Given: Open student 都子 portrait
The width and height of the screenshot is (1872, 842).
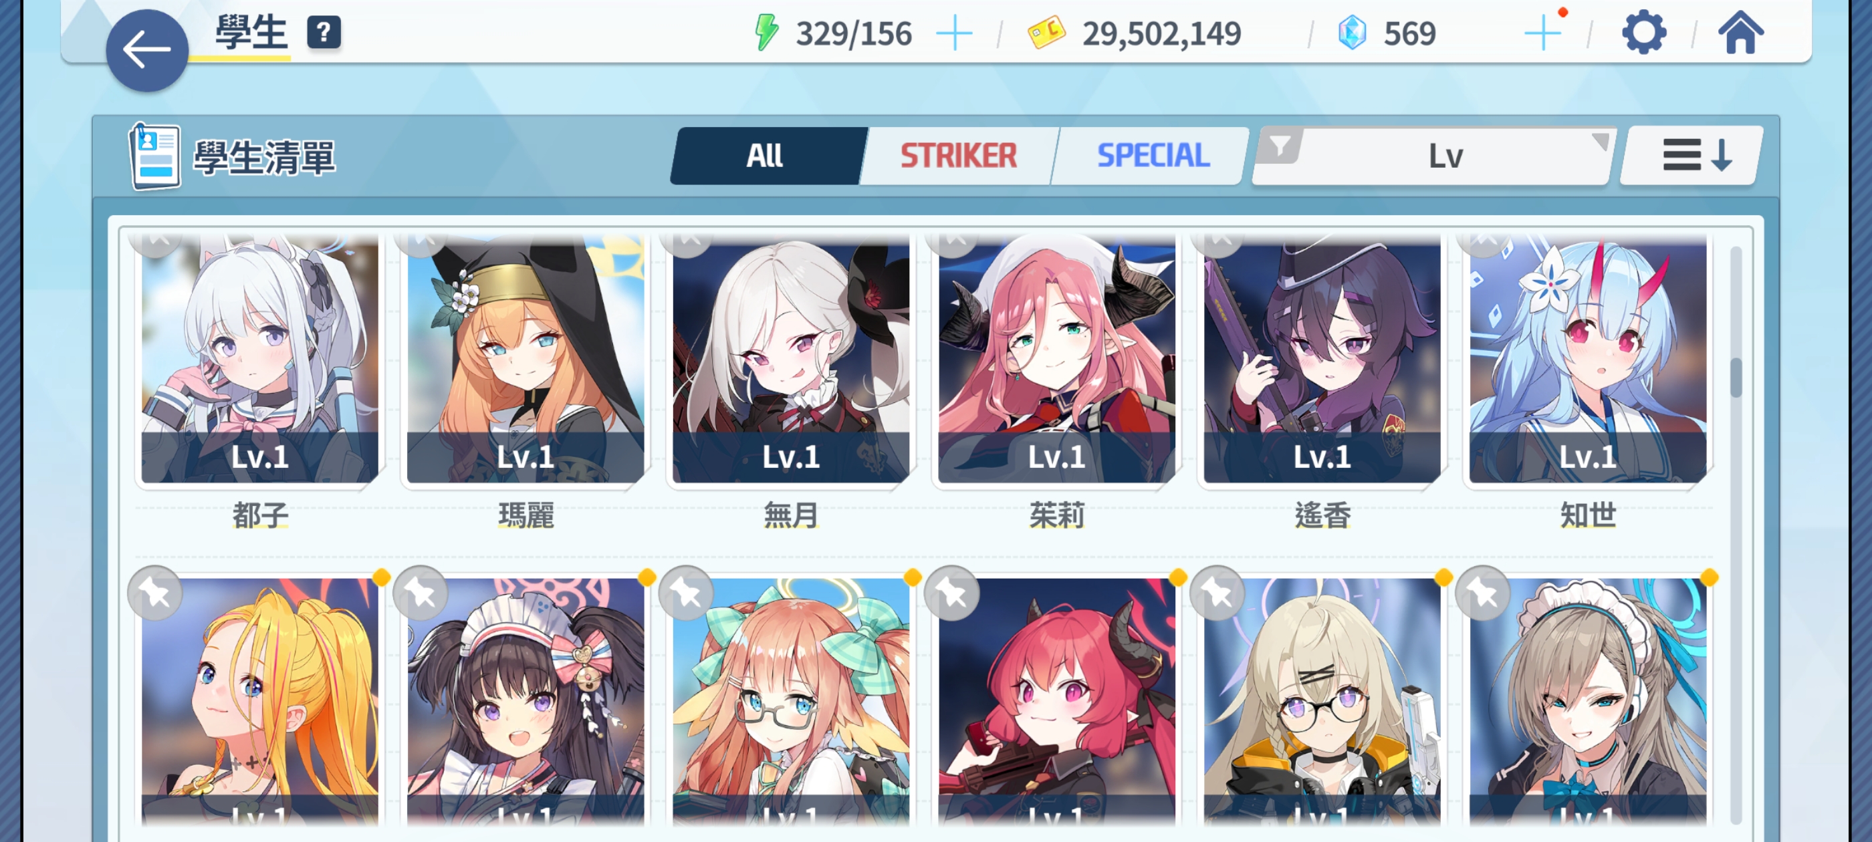Looking at the screenshot, I should [259, 359].
